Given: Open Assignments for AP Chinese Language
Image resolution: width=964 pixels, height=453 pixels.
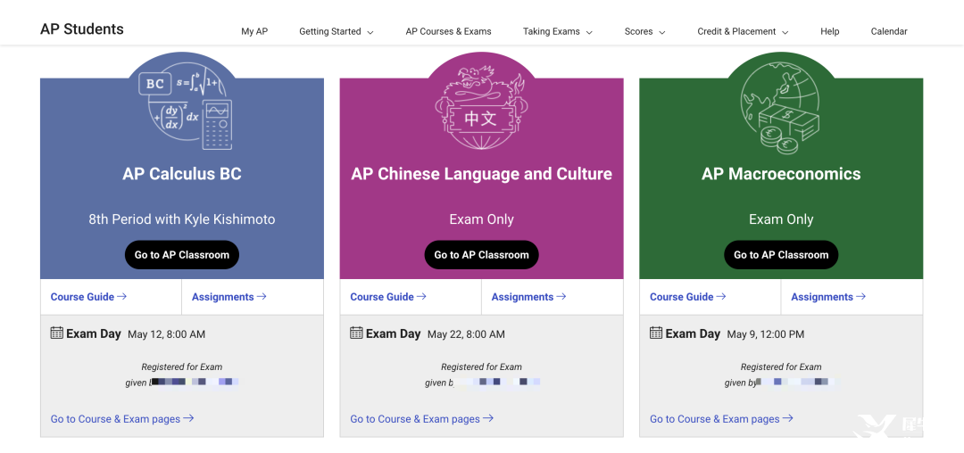Looking at the screenshot, I should [x=528, y=297].
